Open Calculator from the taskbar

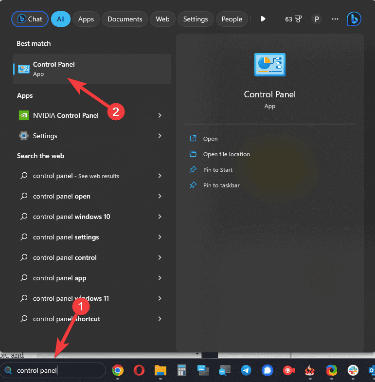tap(181, 370)
